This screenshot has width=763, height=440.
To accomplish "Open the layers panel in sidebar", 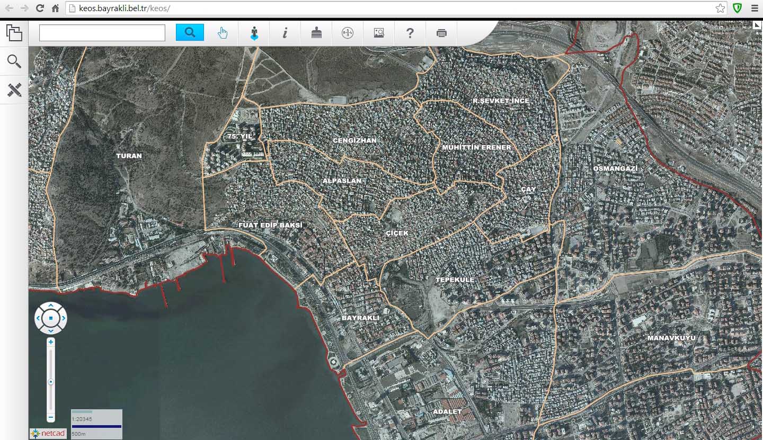I will pyautogui.click(x=14, y=33).
